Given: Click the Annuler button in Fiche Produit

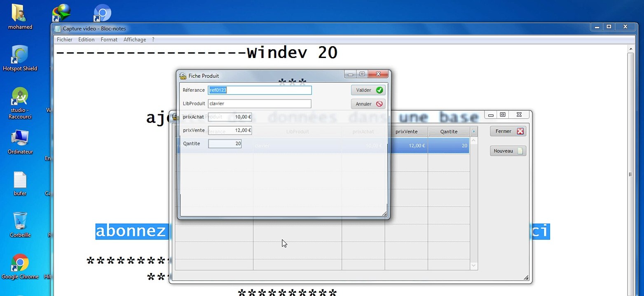Looking at the screenshot, I should (x=368, y=104).
